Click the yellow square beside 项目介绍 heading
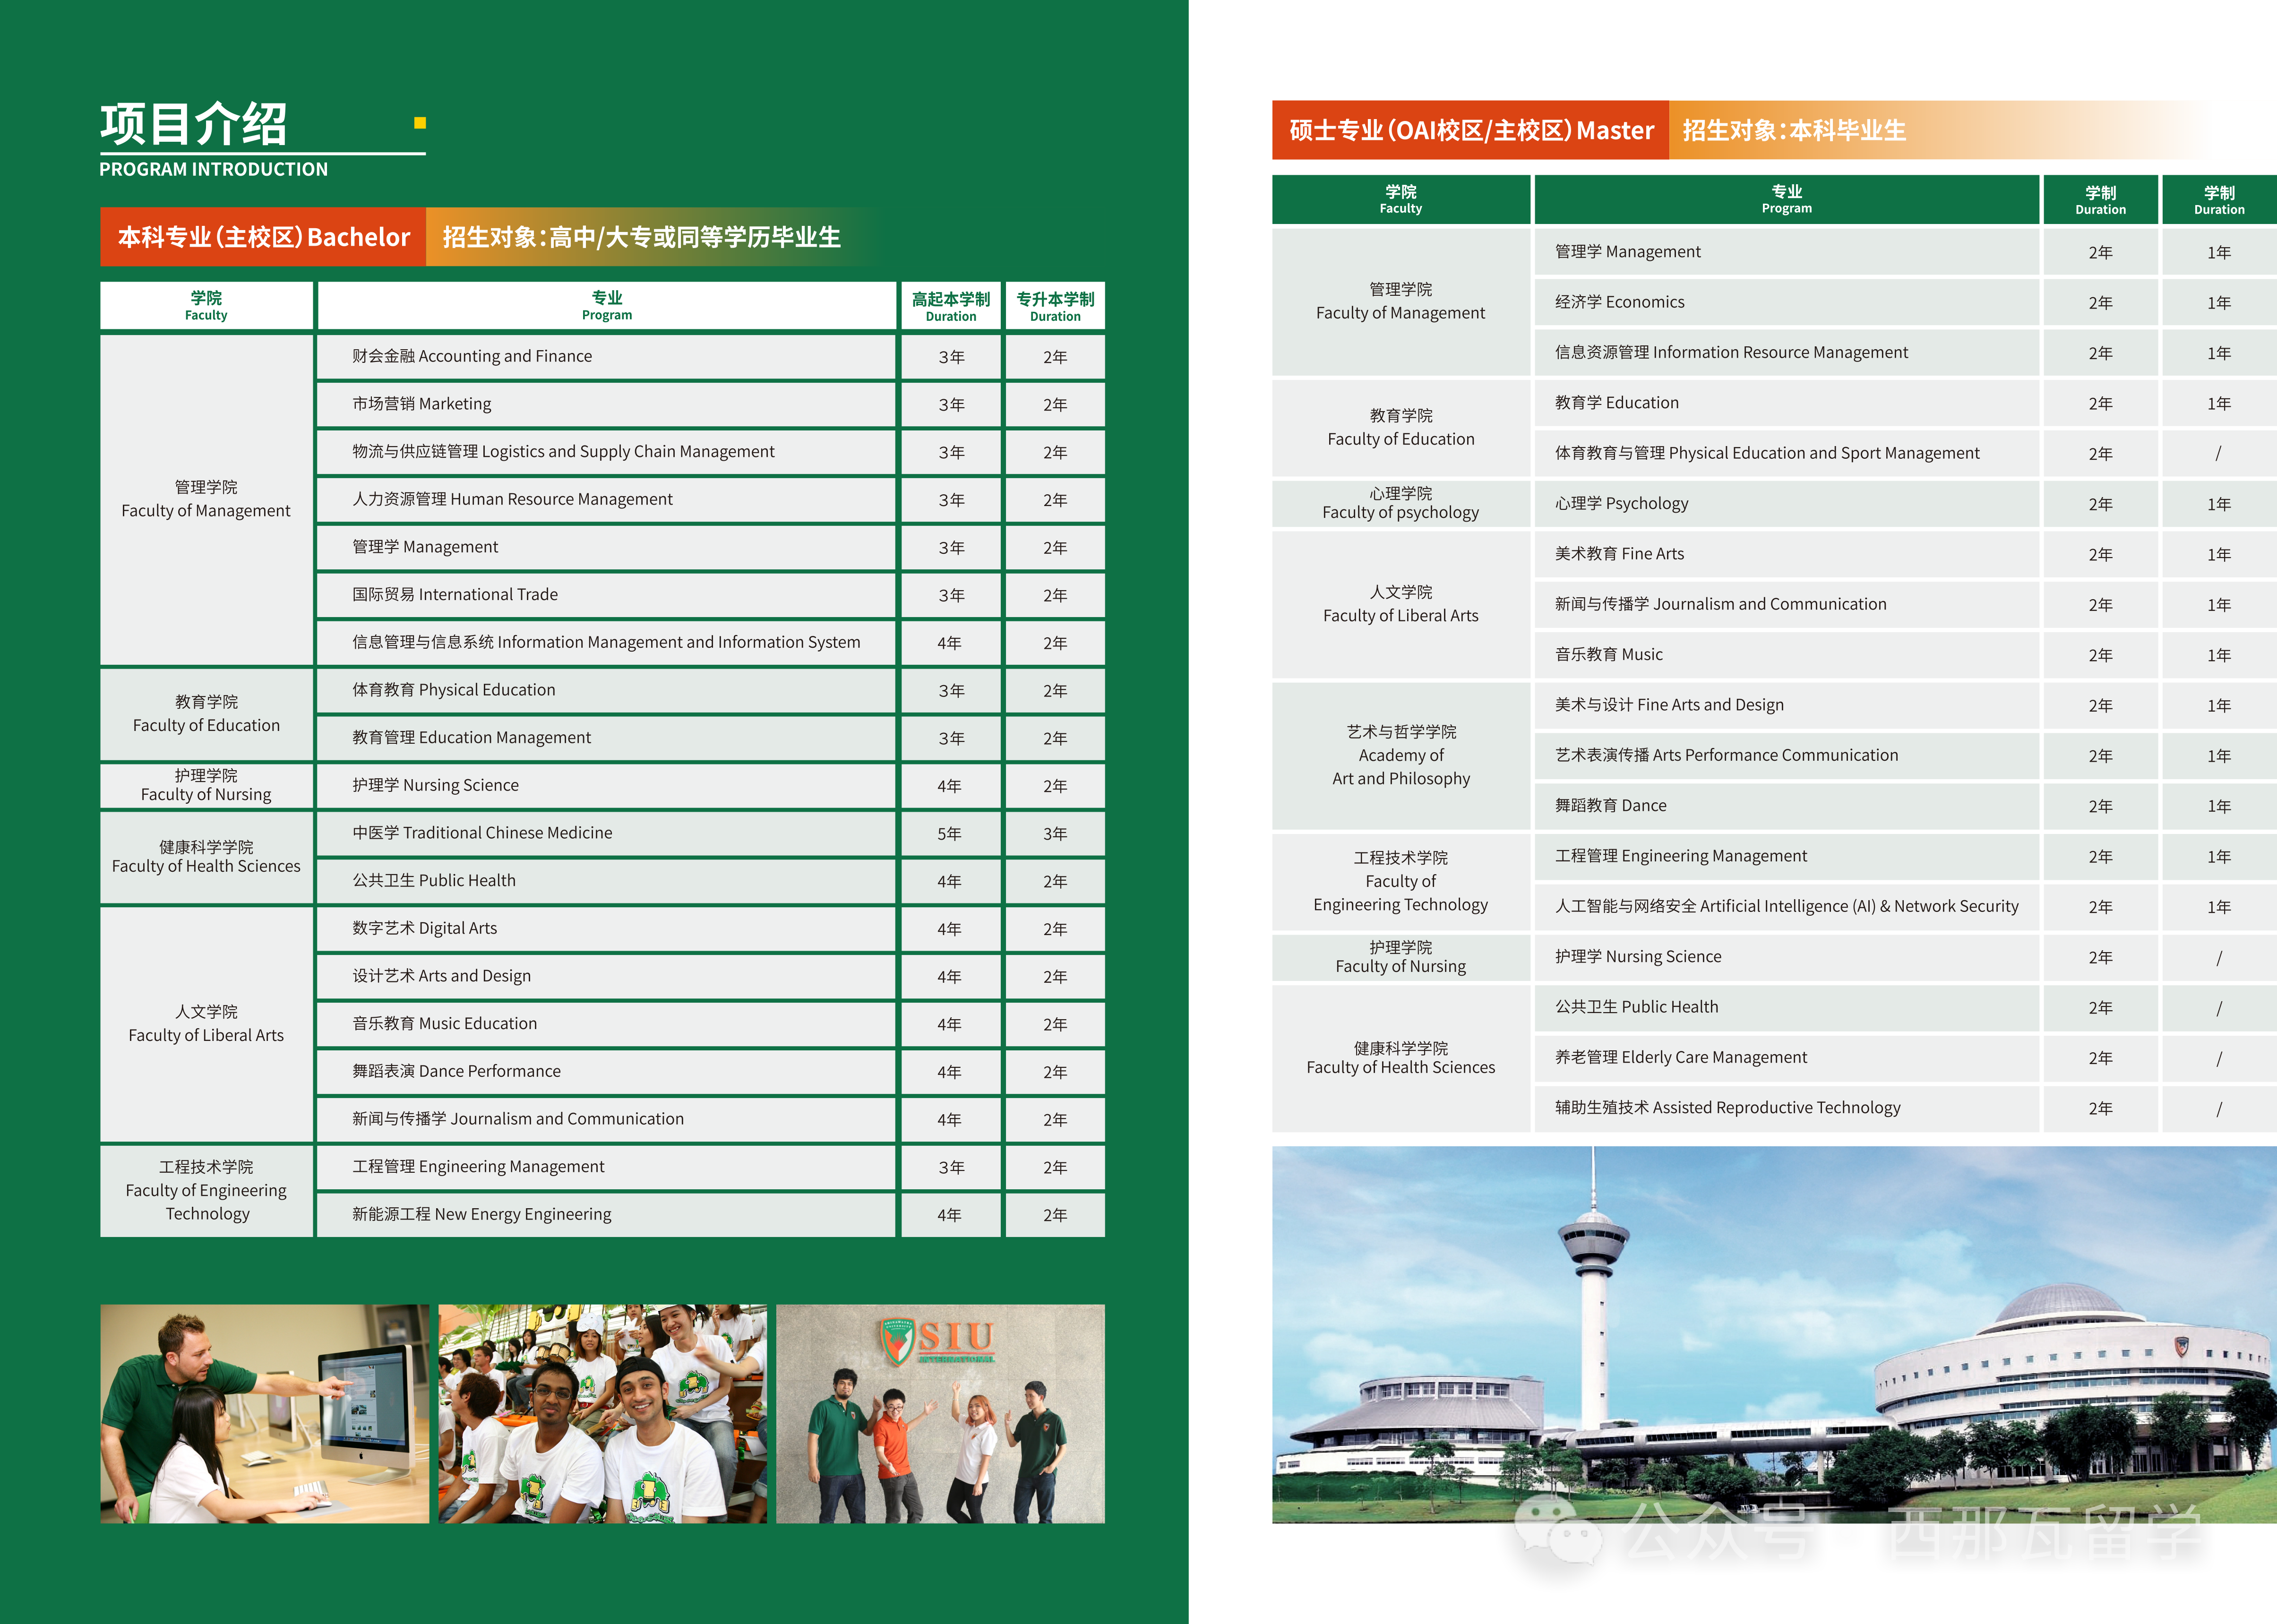2277x1624 pixels. click(x=419, y=122)
